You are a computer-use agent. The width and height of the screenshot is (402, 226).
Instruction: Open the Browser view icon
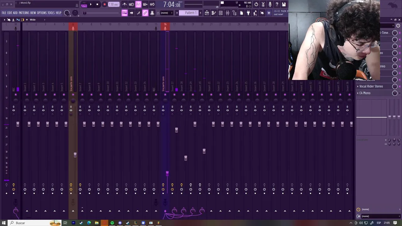click(x=235, y=13)
